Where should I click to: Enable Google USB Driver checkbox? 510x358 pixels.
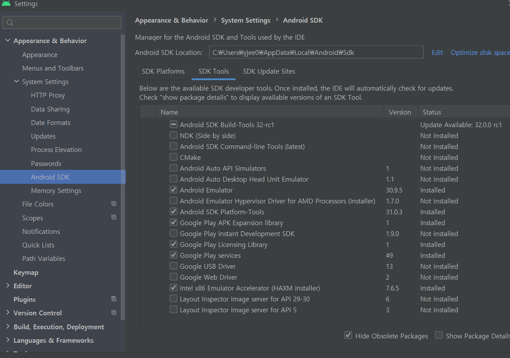(x=173, y=266)
